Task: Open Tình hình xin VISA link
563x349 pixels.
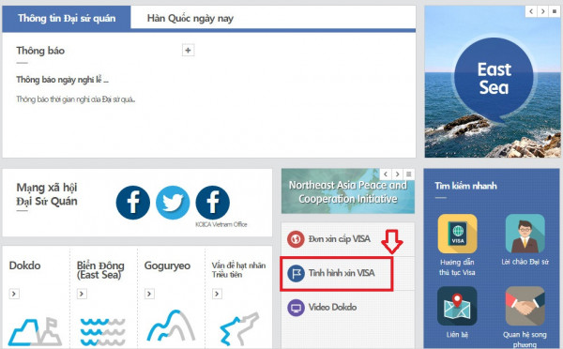Action: point(342,273)
